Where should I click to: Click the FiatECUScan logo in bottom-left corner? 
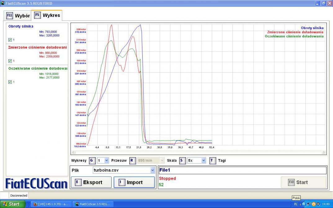point(37,184)
